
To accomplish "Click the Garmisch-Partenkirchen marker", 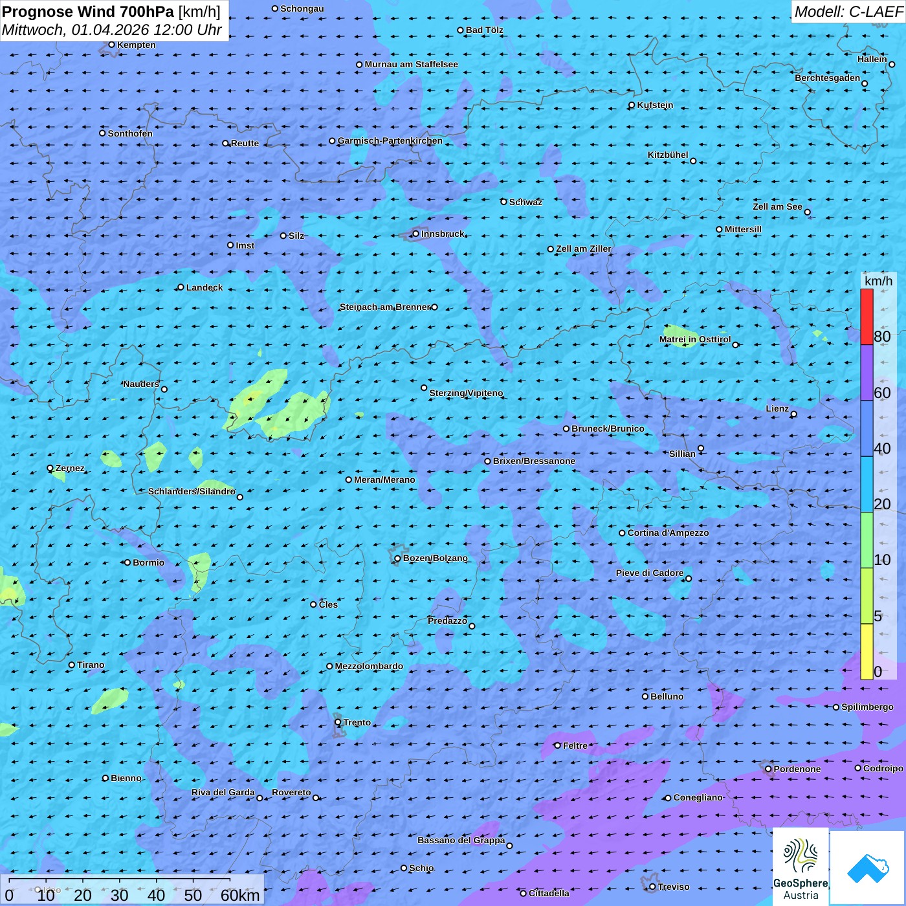I will click(332, 141).
